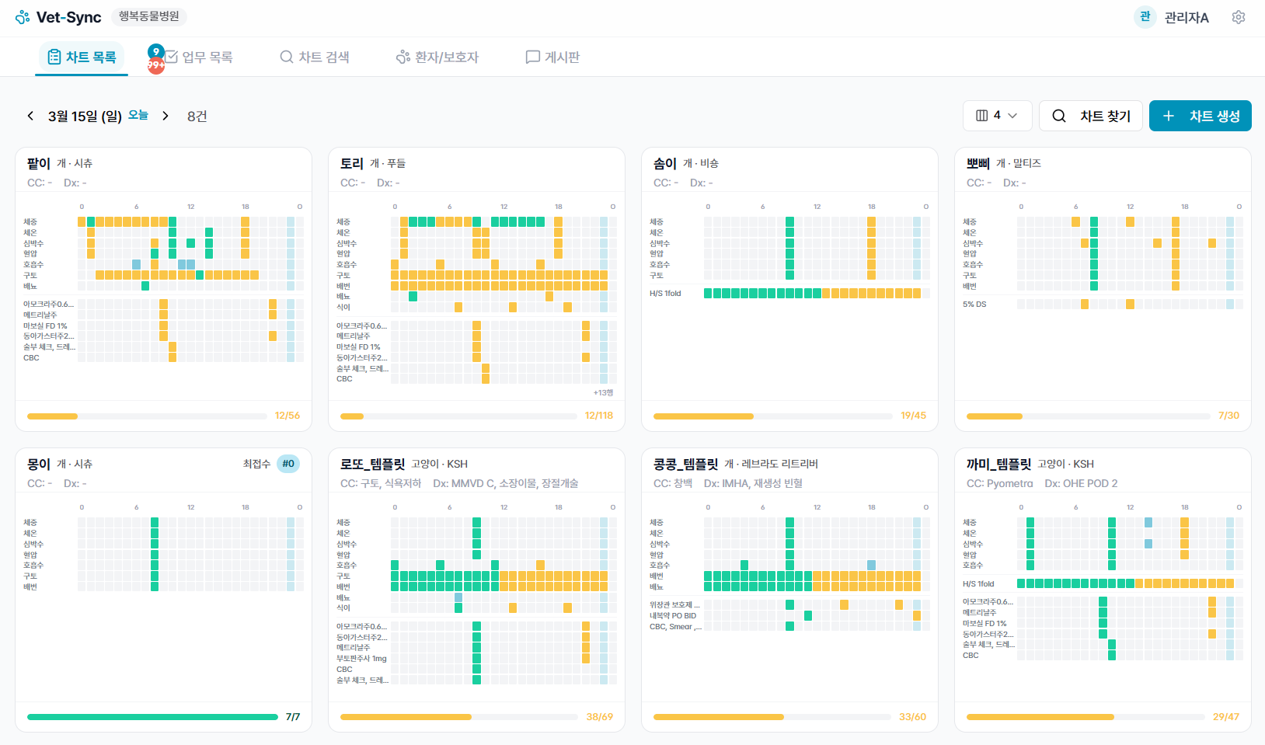
Task: Go to previous day with left chevron
Action: click(x=30, y=115)
